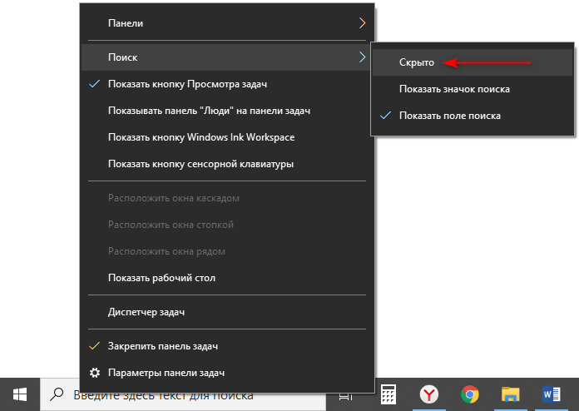Launch Yandex Browser from the taskbar

429,394
